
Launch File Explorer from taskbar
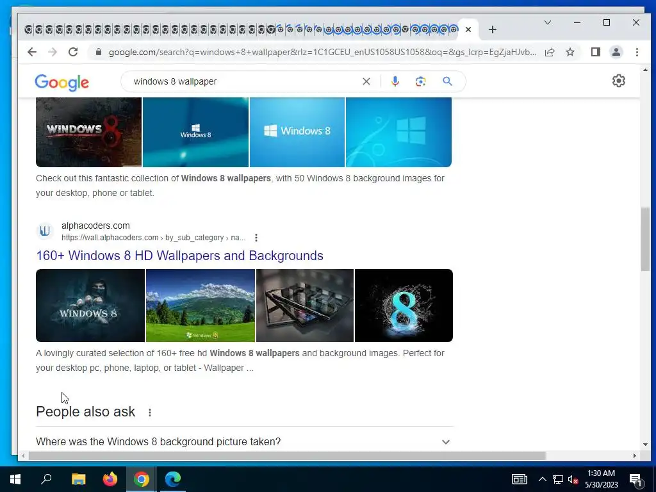(78, 479)
